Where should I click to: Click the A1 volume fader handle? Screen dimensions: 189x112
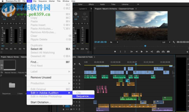tap(4, 33)
